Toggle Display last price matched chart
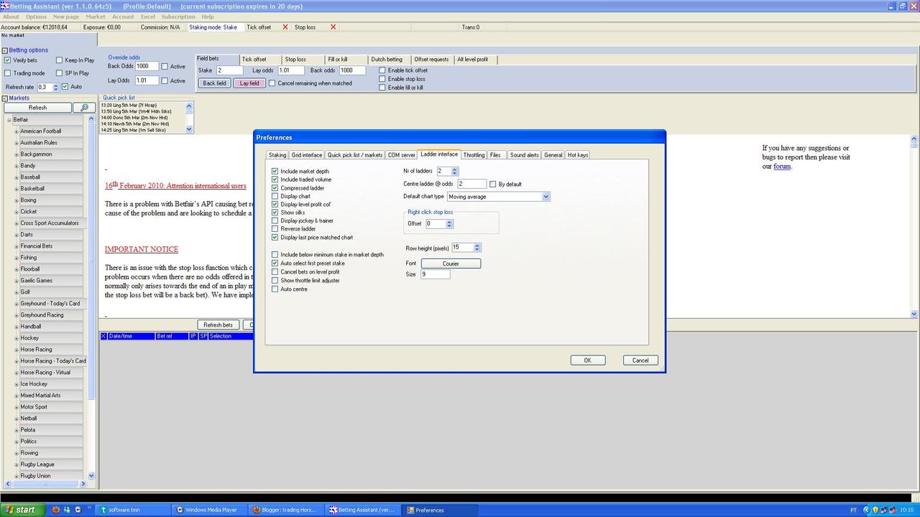 (275, 237)
